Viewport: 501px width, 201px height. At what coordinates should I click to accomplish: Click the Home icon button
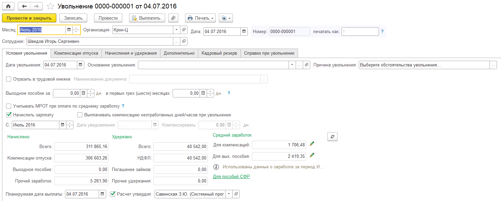8,6
